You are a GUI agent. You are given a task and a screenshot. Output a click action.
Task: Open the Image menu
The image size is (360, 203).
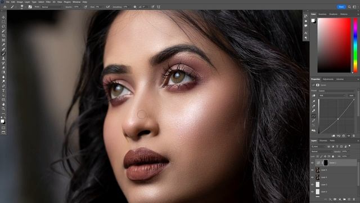(20, 2)
